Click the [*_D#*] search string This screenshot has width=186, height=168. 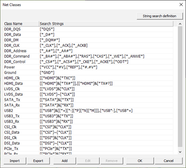[47, 34]
